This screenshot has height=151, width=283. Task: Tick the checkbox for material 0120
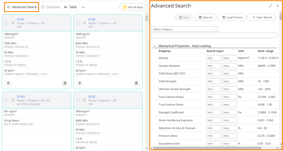pyautogui.click(x=7, y=23)
